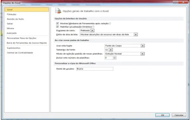Screen dimensions: 190x120
Task: Select the Salvar category
Action: coord(27,24)
